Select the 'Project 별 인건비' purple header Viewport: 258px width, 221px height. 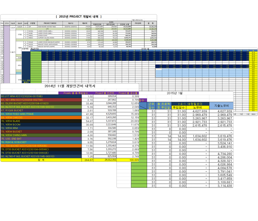pyautogui.click(x=105, y=93)
